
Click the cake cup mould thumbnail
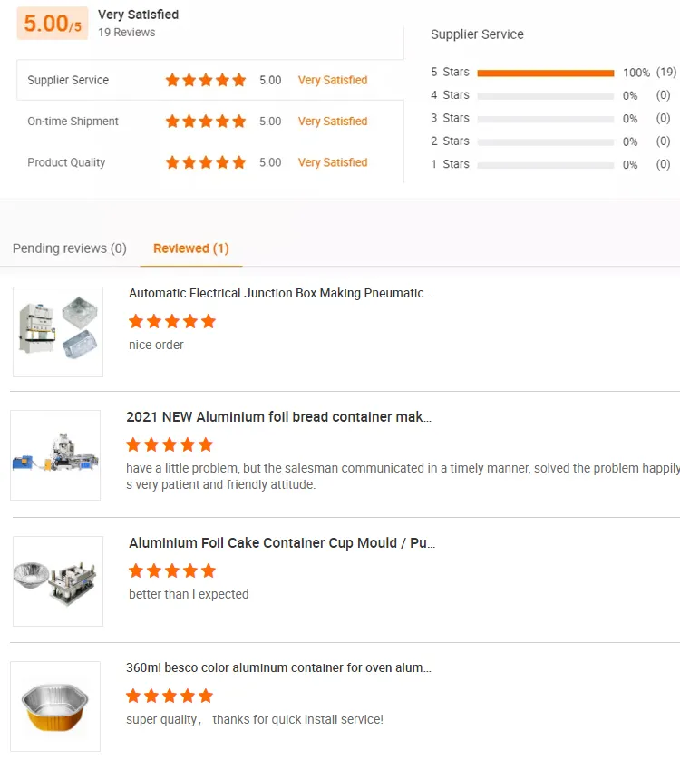coord(58,581)
